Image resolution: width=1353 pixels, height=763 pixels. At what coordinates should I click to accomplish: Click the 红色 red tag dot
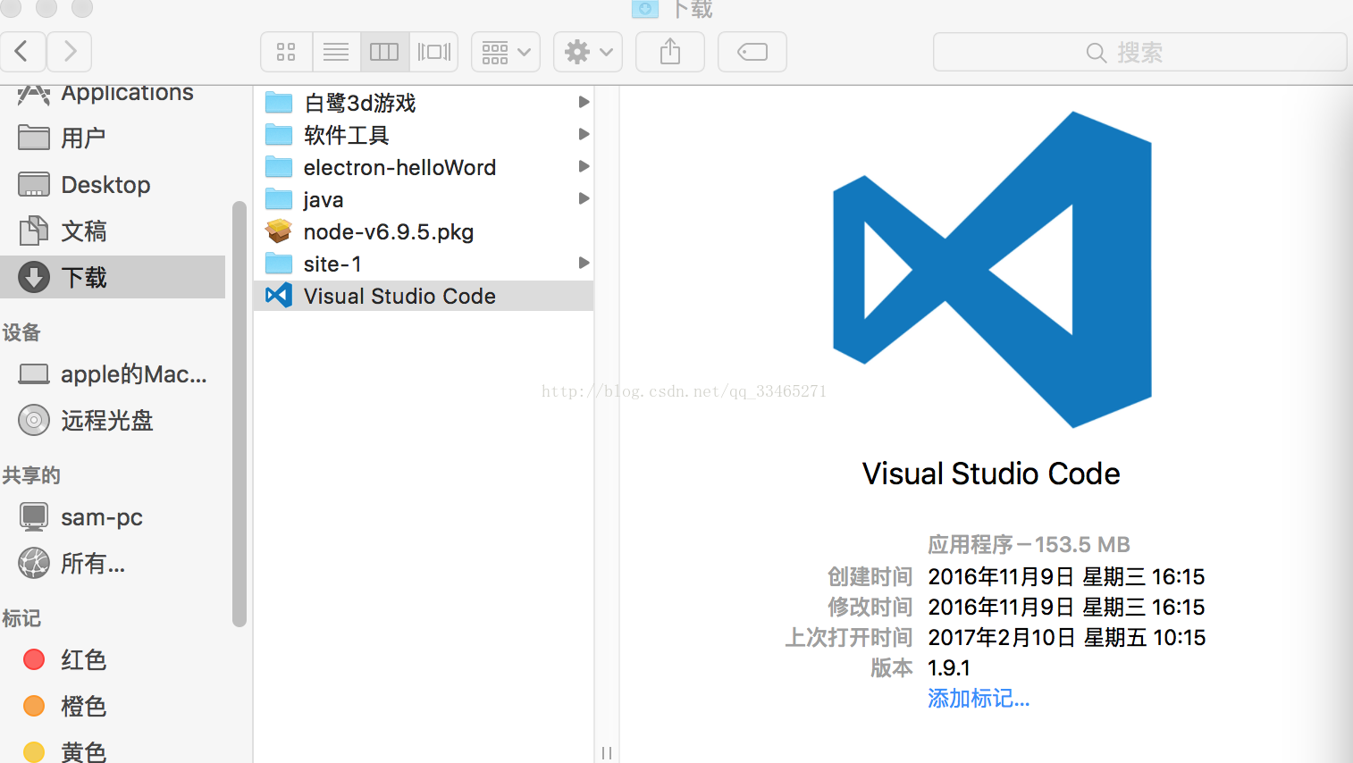point(34,659)
